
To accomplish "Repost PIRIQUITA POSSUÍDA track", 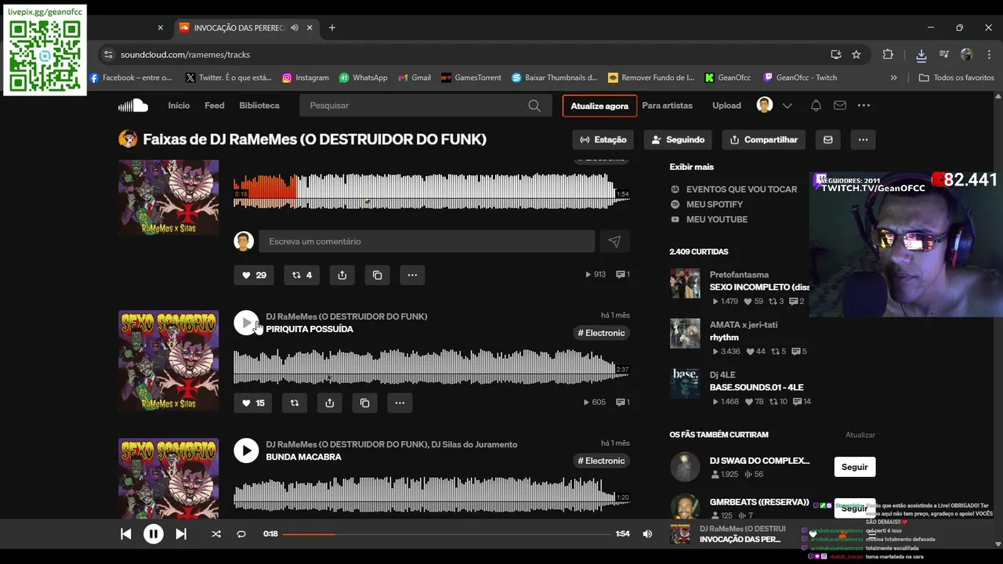I will pos(295,403).
